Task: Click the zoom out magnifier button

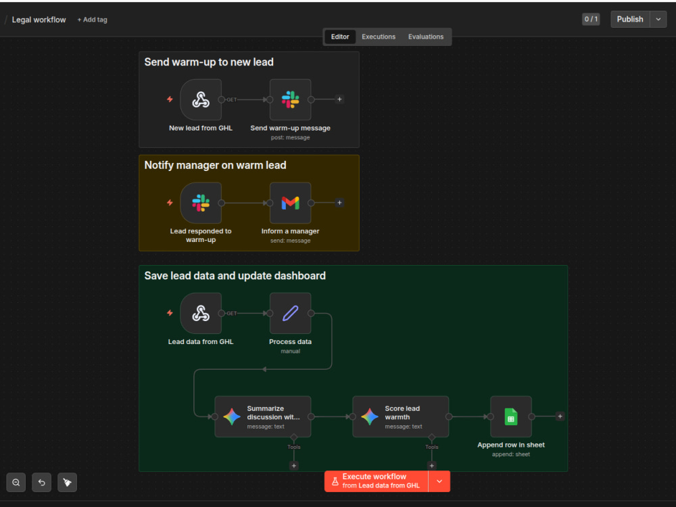Action: point(16,483)
